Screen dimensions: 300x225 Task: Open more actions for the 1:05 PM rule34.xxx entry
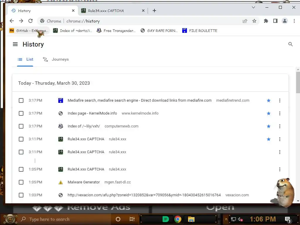pyautogui.click(x=280, y=169)
